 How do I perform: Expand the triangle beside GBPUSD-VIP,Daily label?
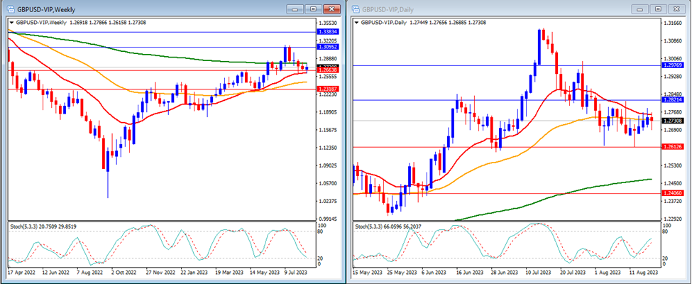coord(356,23)
